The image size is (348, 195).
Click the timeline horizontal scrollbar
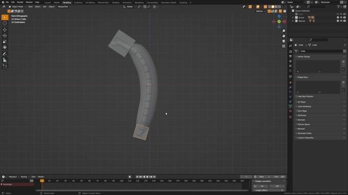[x=141, y=190]
